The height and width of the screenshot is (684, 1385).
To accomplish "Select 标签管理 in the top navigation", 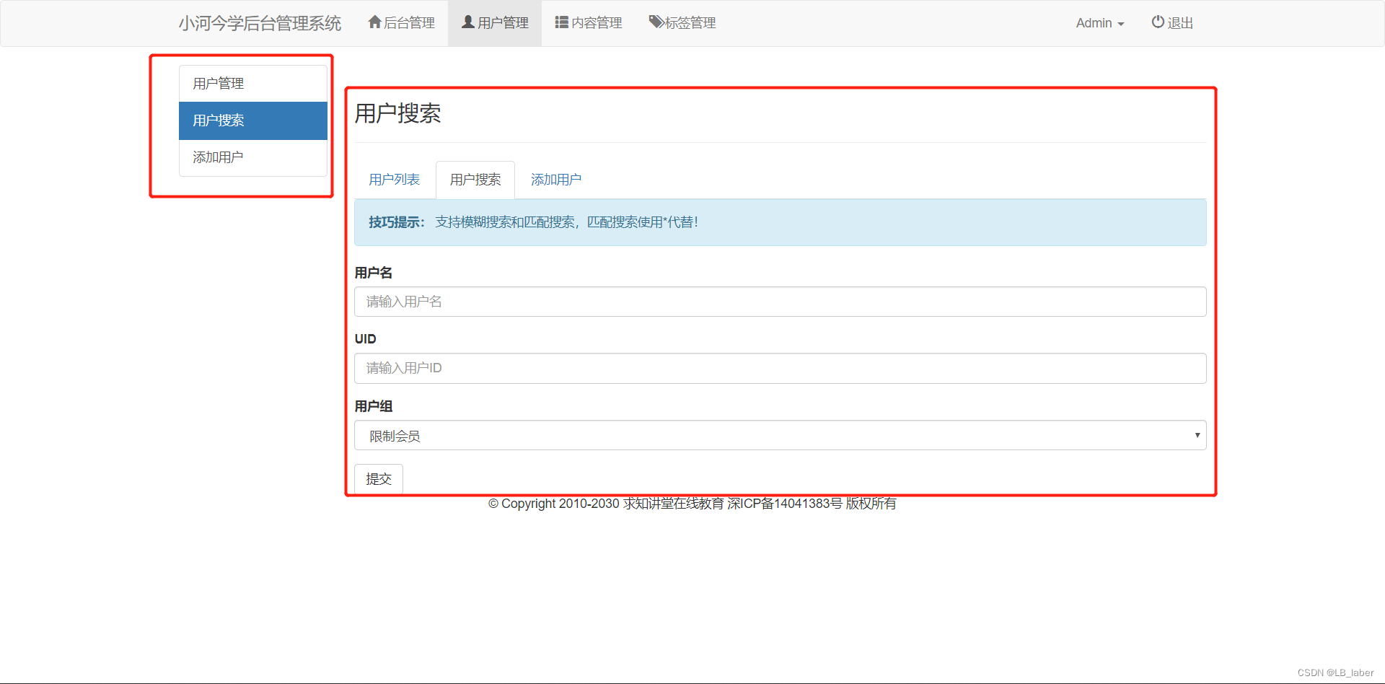I will 682,23.
